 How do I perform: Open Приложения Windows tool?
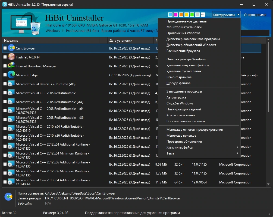point(199,33)
